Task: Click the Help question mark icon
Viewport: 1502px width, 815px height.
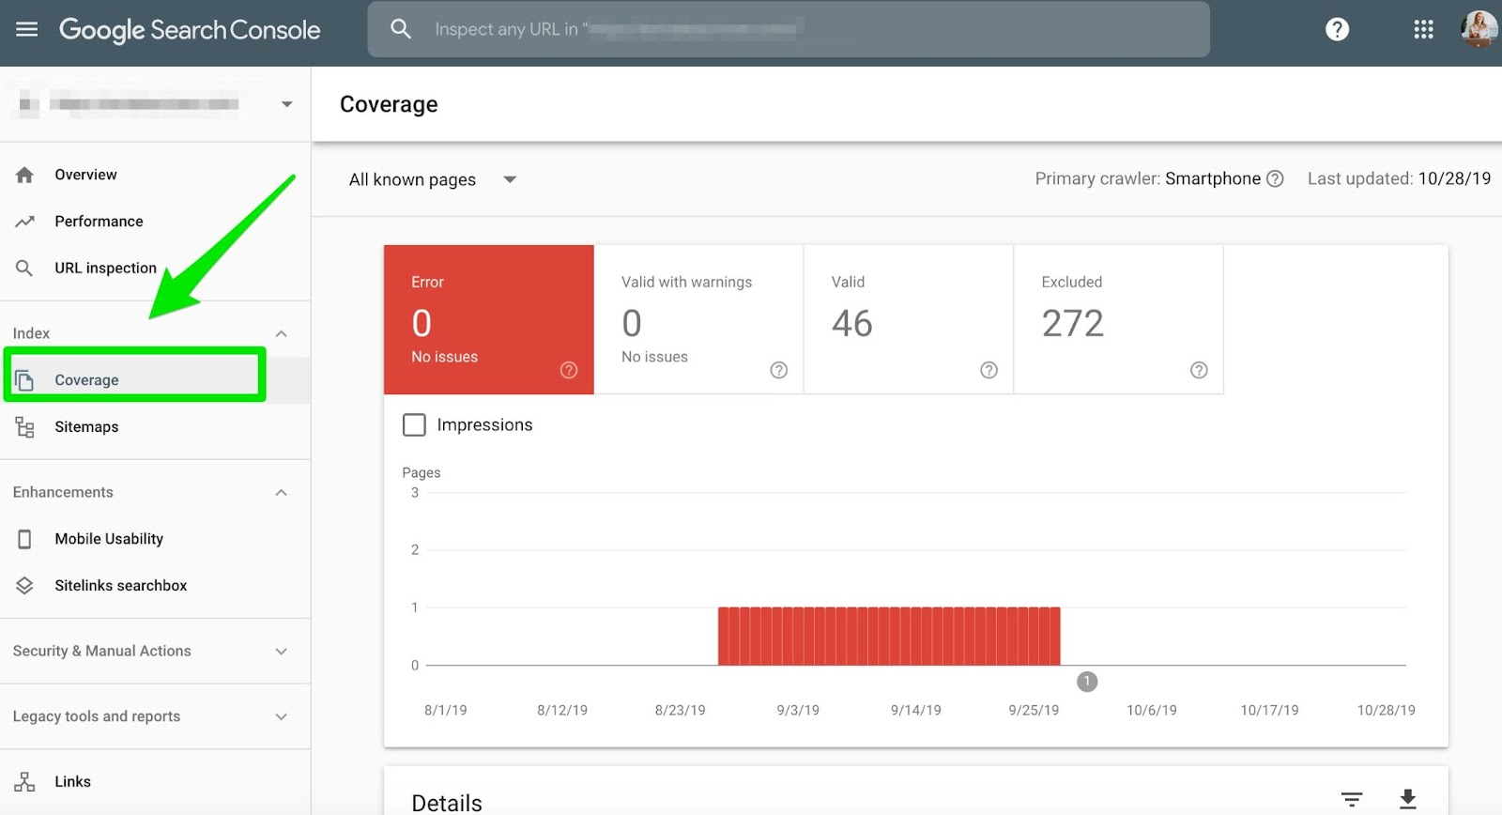Action: coord(1337,29)
